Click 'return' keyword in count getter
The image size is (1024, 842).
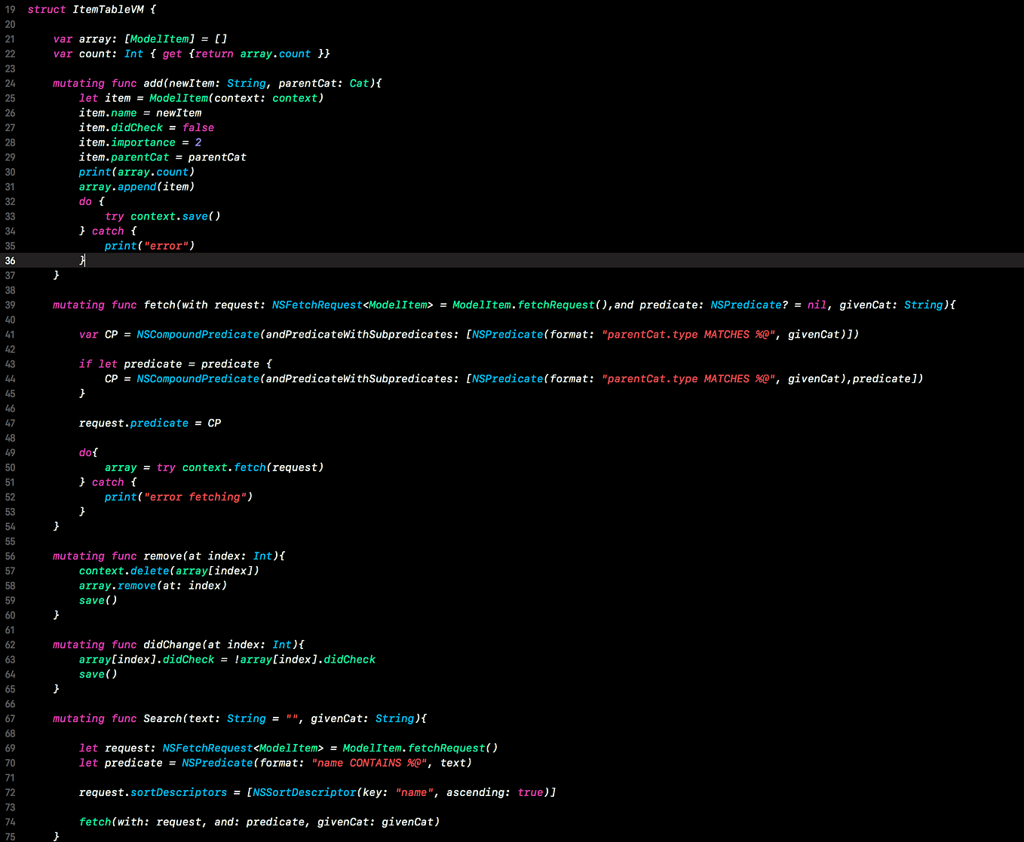click(214, 54)
